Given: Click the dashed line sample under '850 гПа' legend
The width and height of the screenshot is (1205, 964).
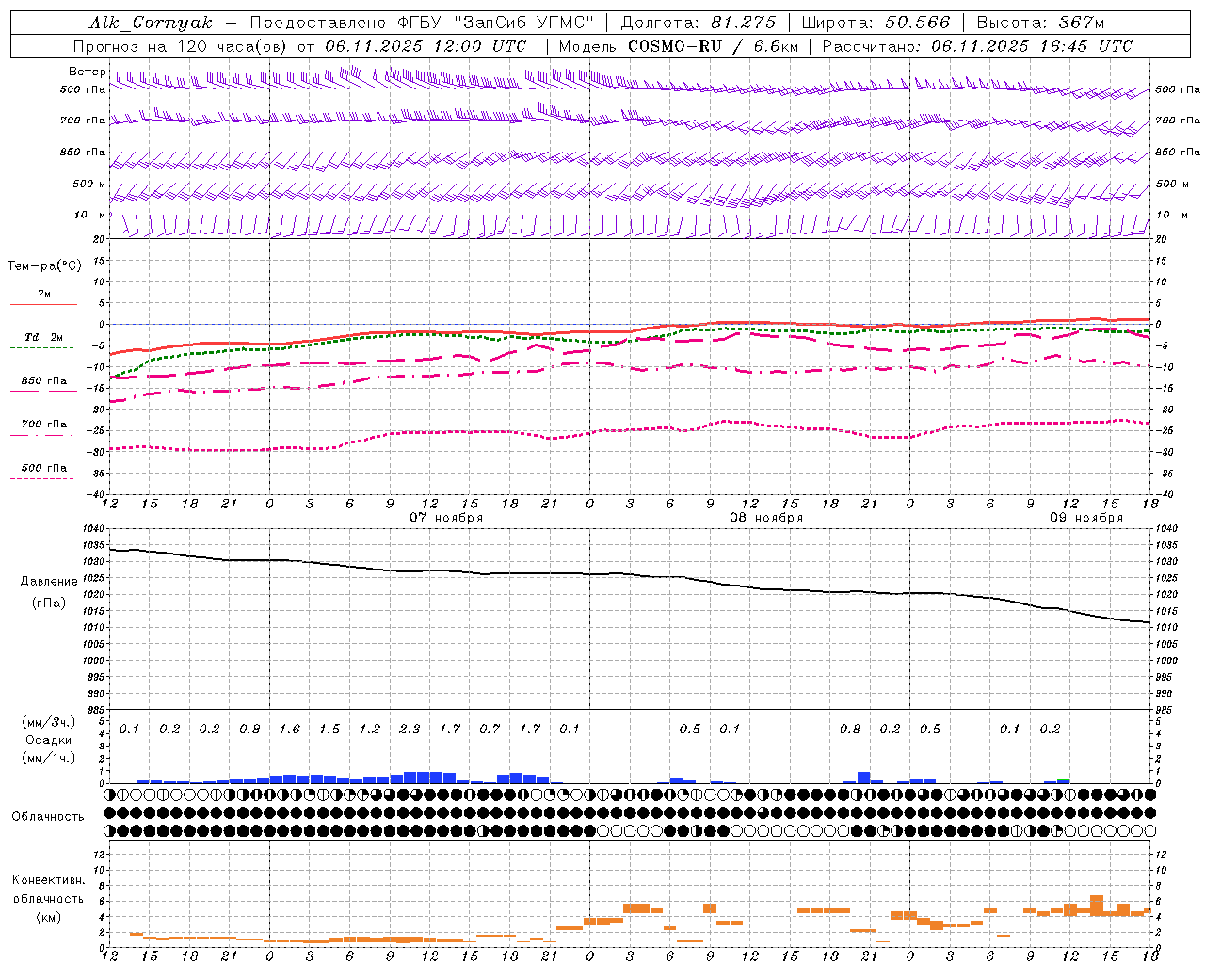Looking at the screenshot, I should [44, 392].
